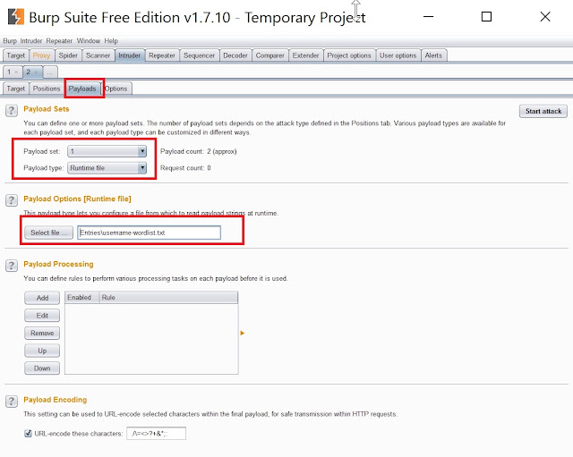
Task: Open the Intruder Options sub-tab
Action: 116,89
